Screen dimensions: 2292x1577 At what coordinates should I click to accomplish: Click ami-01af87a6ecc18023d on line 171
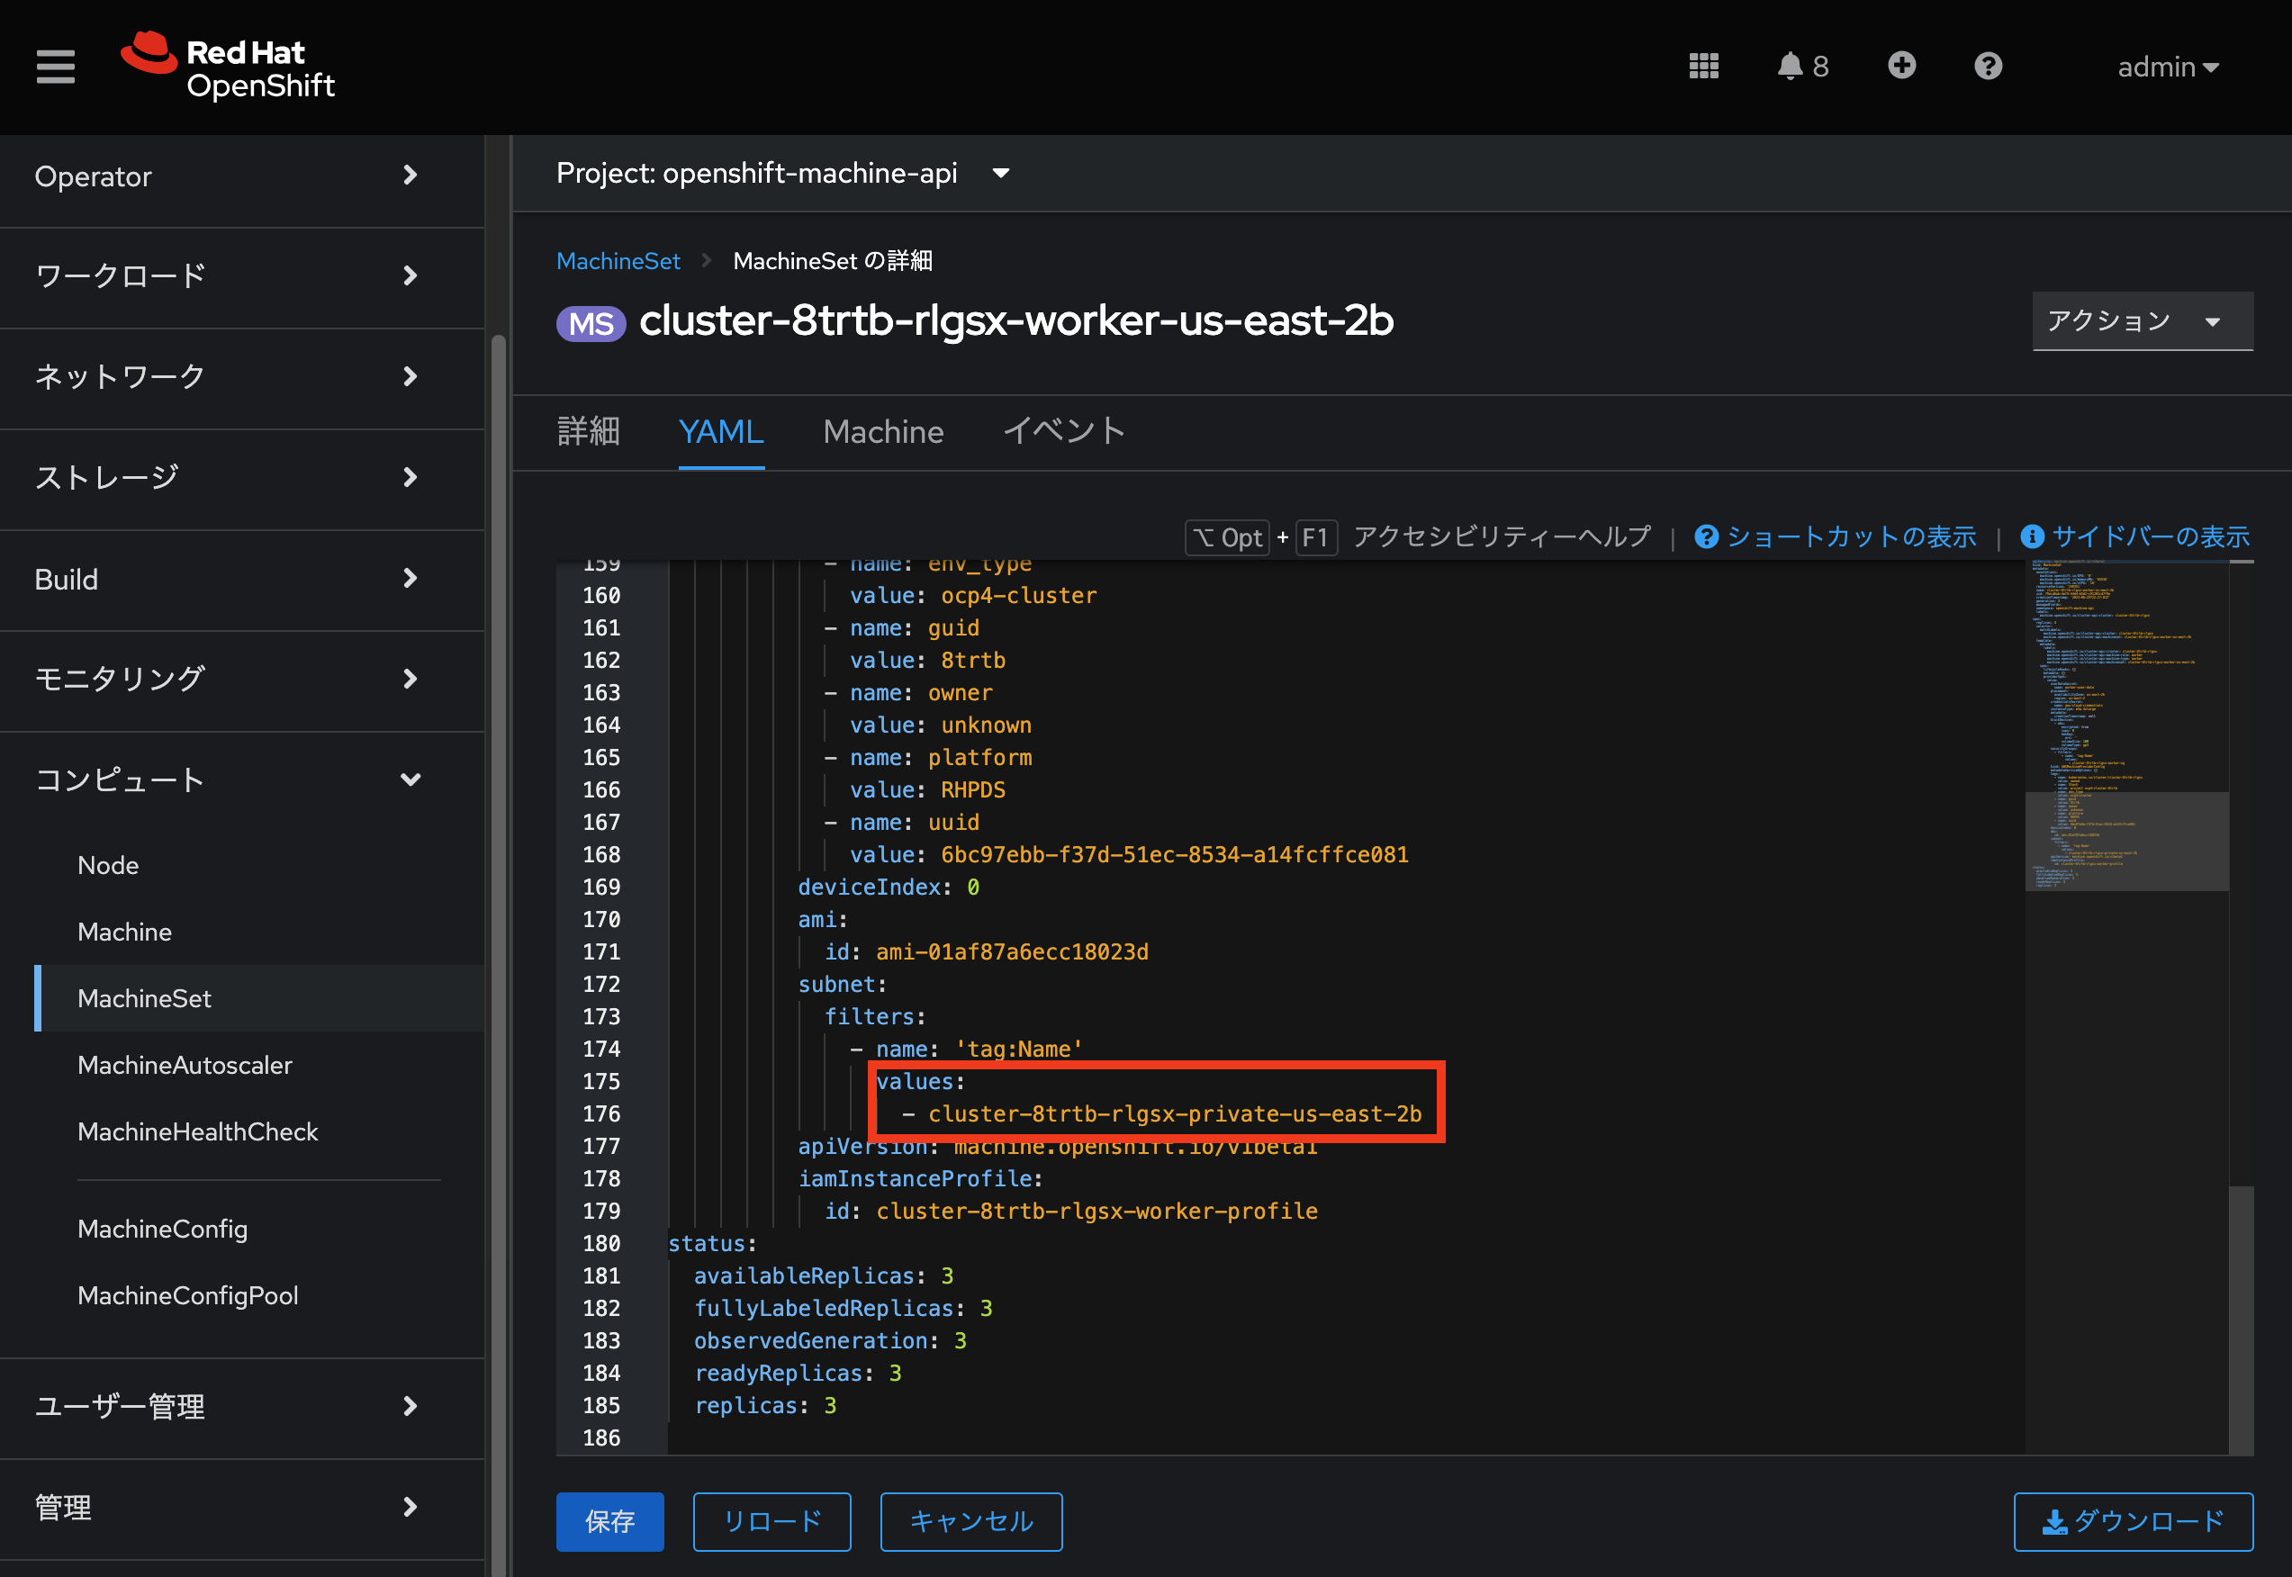click(1012, 952)
